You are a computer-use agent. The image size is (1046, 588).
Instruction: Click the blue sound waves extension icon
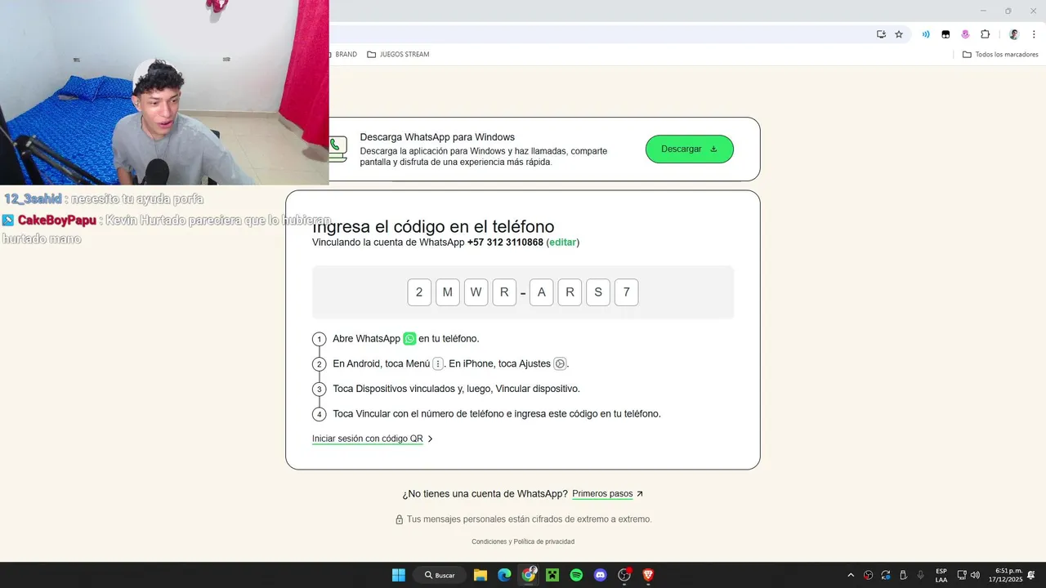[x=926, y=34]
